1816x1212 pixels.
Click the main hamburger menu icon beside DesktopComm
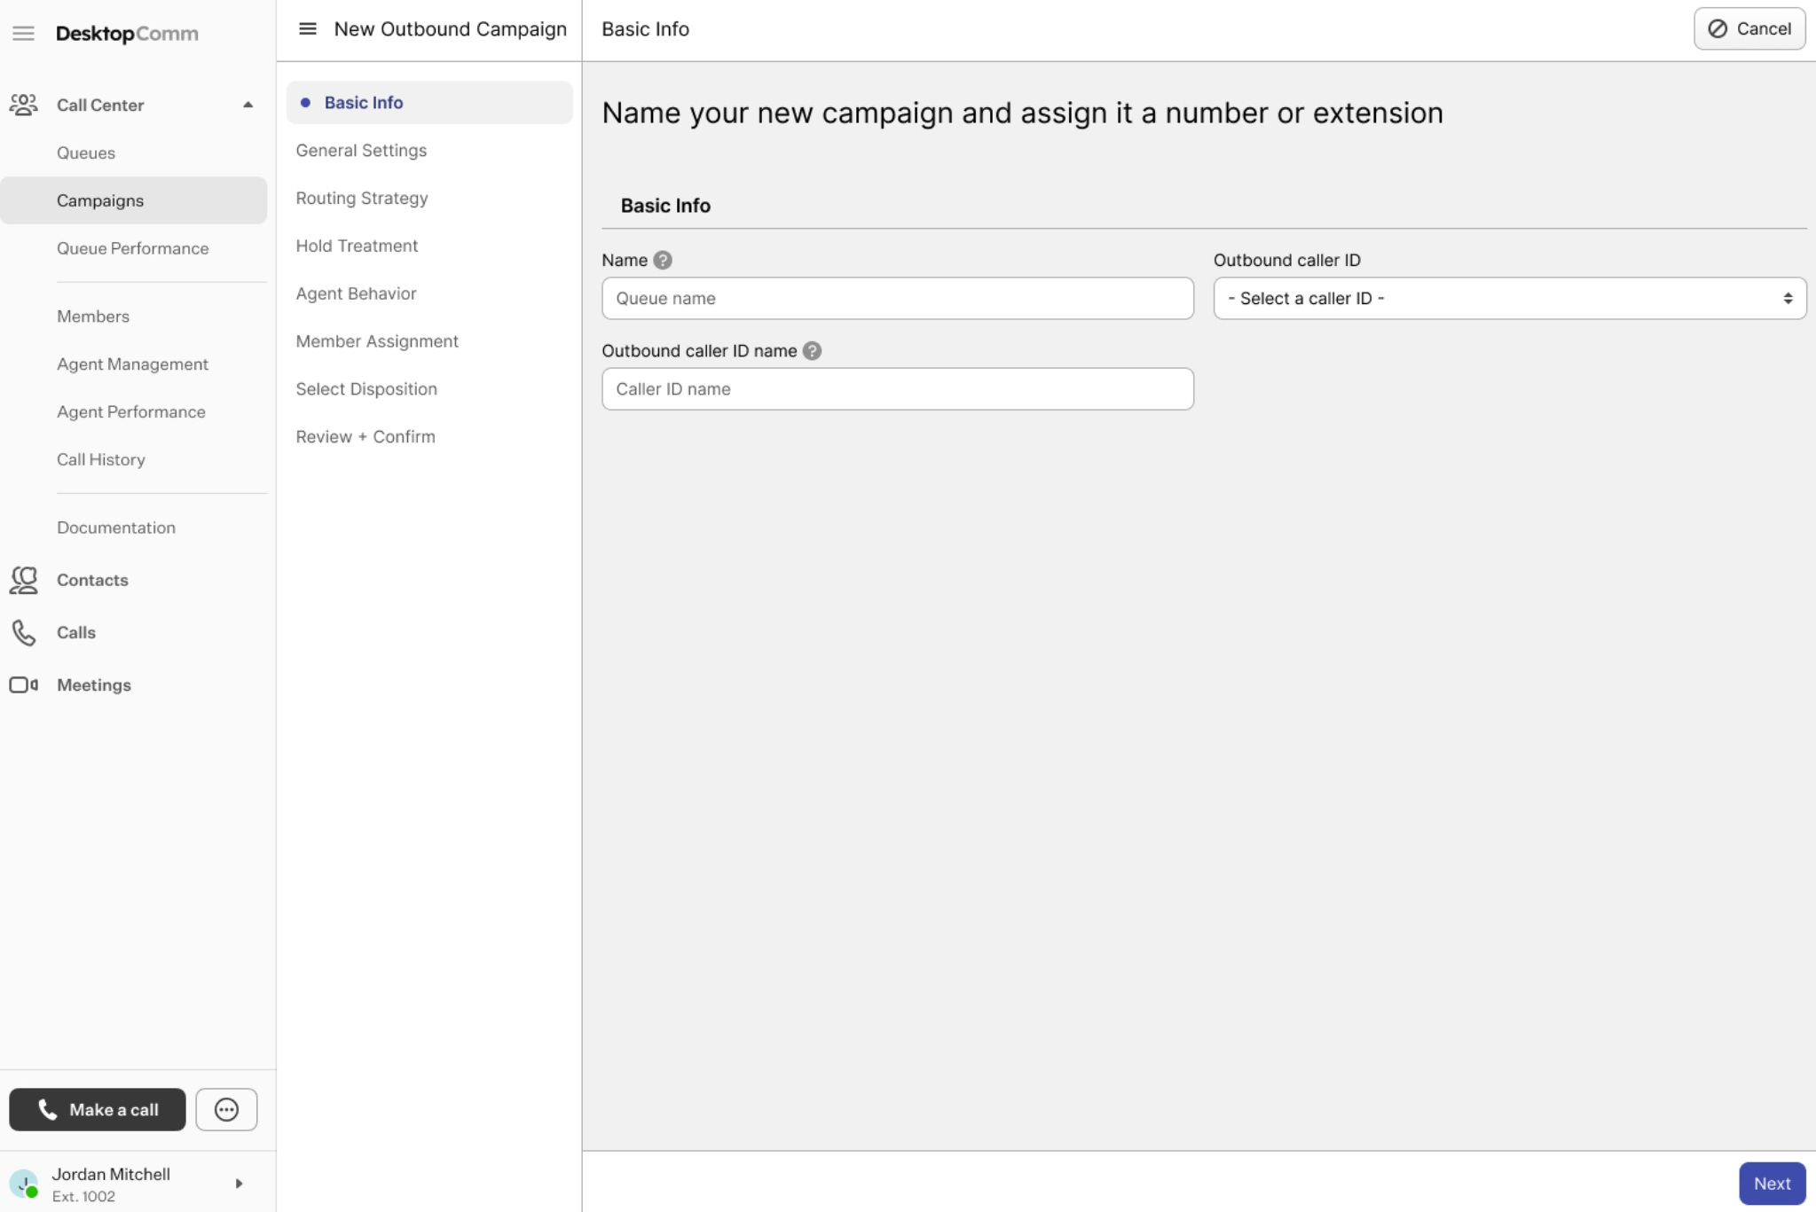point(23,34)
